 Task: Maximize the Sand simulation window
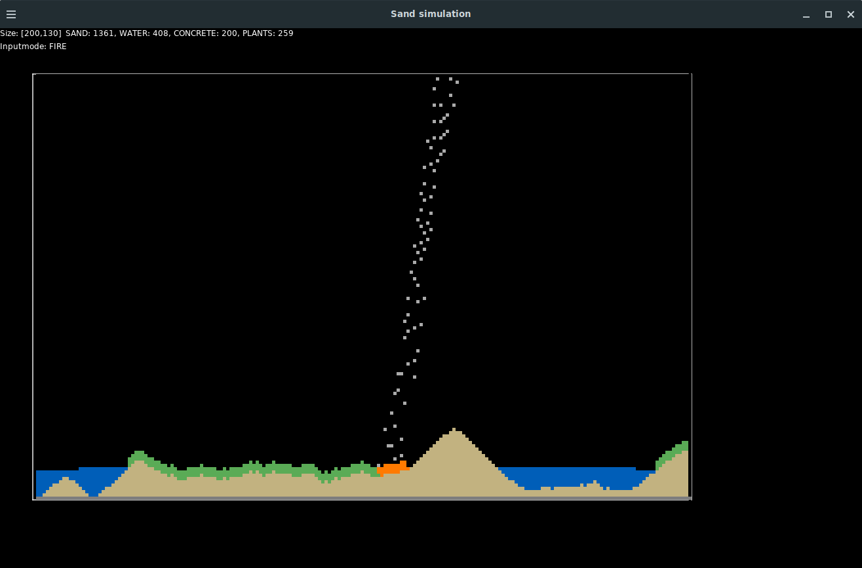pyautogui.click(x=829, y=14)
